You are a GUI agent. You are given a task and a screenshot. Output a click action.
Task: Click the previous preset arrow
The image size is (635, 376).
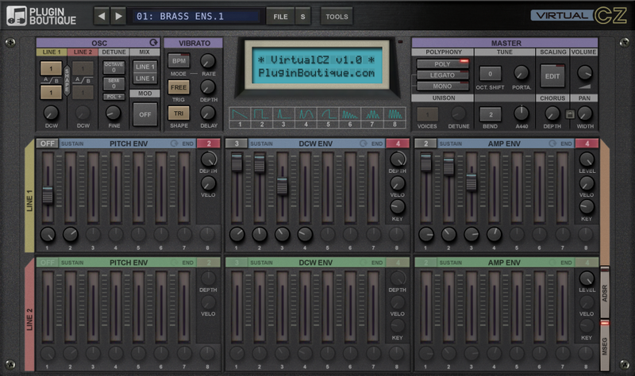[102, 16]
